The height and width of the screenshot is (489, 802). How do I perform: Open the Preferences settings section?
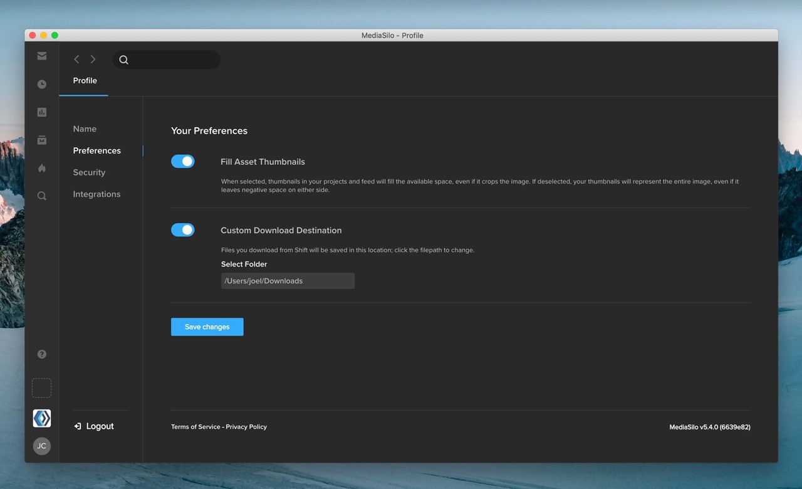tap(97, 150)
